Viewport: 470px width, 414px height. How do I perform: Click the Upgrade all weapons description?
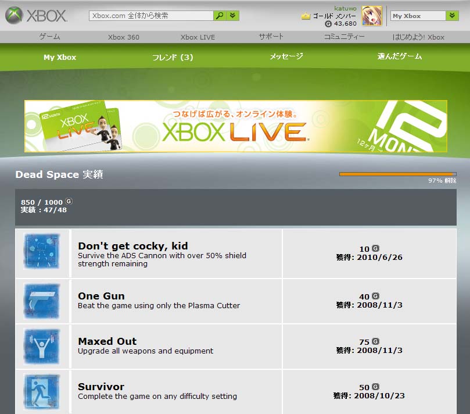(x=145, y=351)
